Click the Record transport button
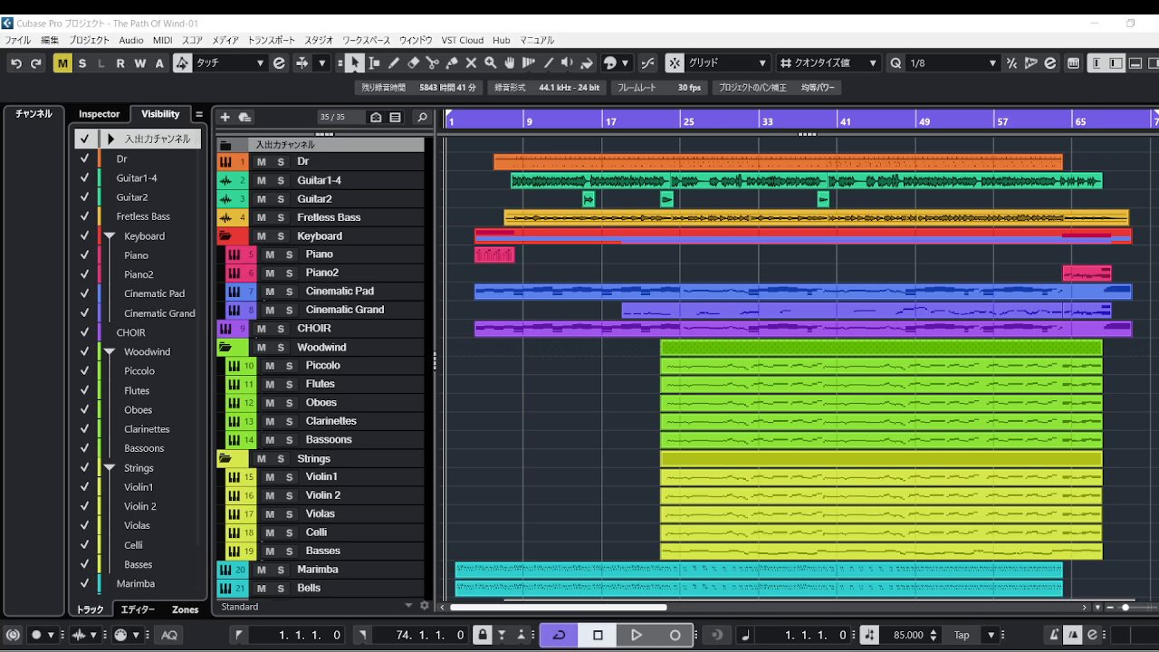Screen dimensions: 1159x652 pos(675,635)
